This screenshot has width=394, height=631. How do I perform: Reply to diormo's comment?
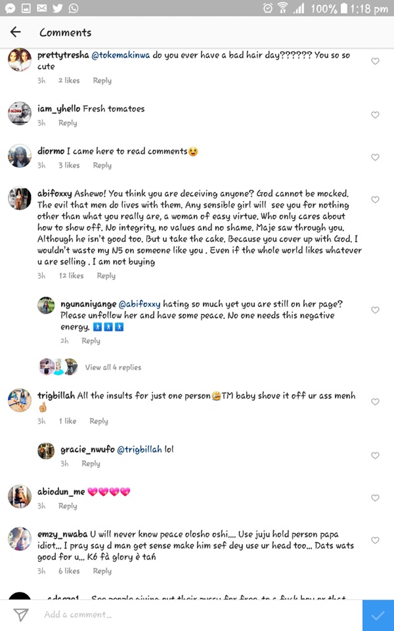coord(102,166)
